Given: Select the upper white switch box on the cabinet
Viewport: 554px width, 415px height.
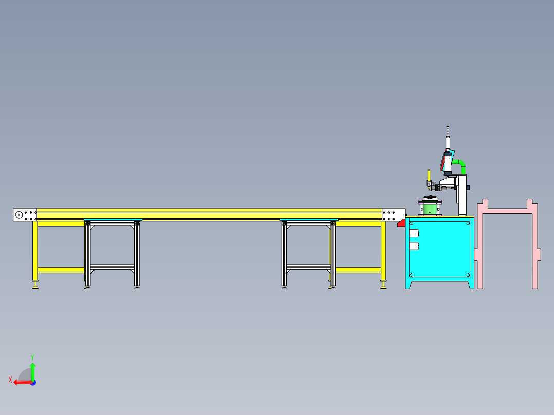Looking at the screenshot, I should [x=414, y=234].
